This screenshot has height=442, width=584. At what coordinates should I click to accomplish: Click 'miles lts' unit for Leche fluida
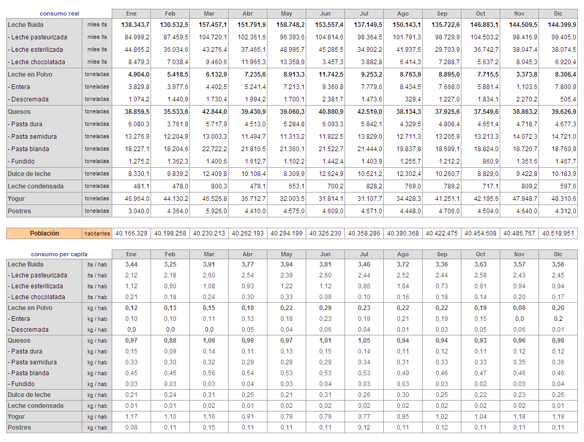click(x=97, y=25)
